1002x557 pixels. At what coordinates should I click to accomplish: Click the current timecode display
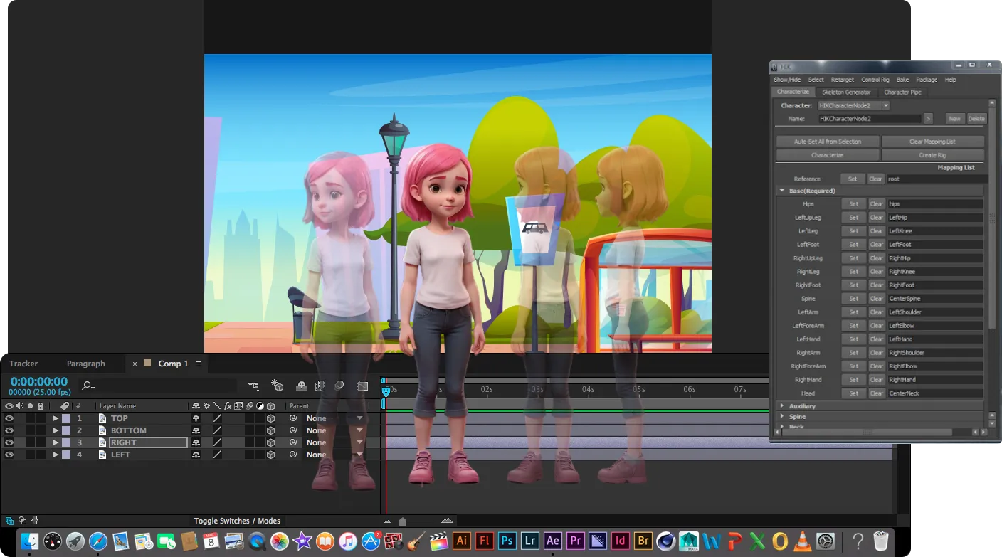39,382
